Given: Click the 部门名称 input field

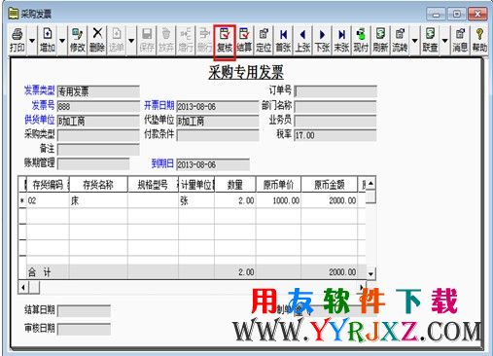Looking at the screenshot, I should point(335,106).
